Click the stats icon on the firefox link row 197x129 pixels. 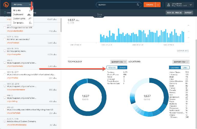click(x=55, y=78)
